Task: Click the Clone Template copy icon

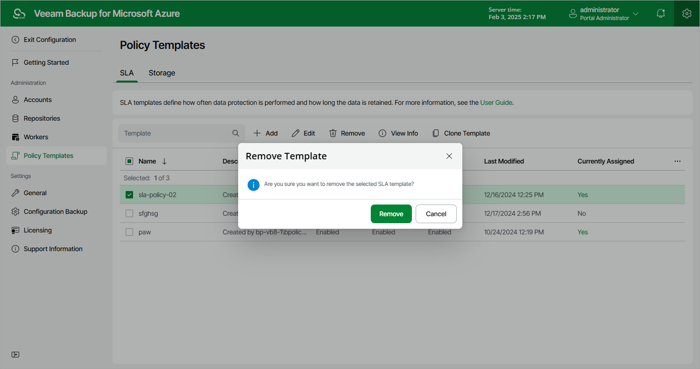Action: (x=436, y=133)
